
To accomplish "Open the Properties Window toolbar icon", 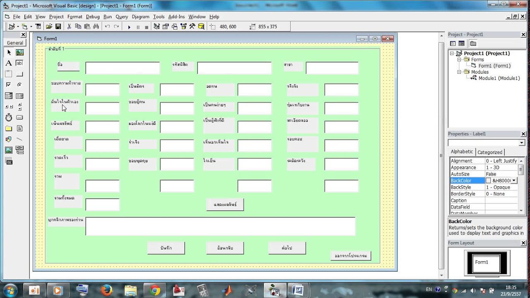I will 166,26.
